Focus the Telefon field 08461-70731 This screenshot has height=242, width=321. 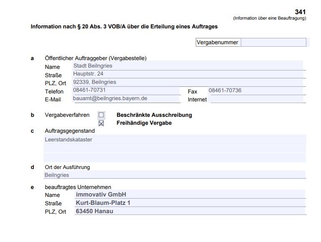126,91
